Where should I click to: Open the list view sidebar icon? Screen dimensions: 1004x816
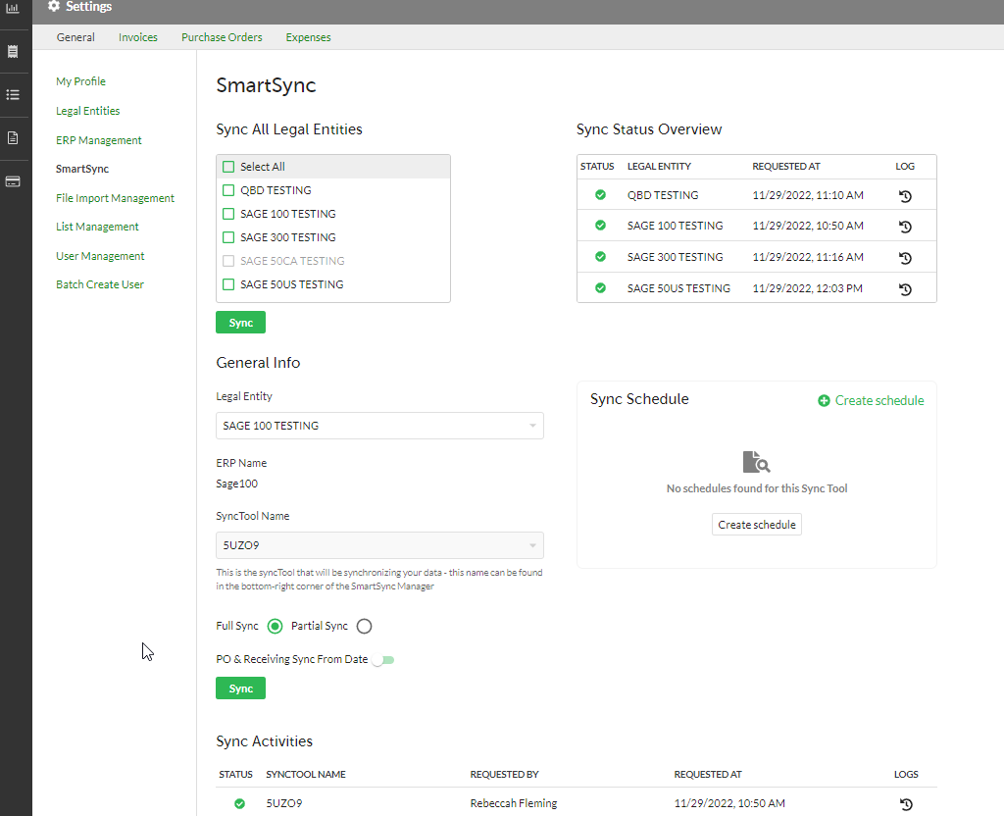(14, 94)
